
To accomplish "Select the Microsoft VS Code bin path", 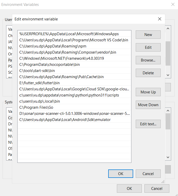I will 74,40.
